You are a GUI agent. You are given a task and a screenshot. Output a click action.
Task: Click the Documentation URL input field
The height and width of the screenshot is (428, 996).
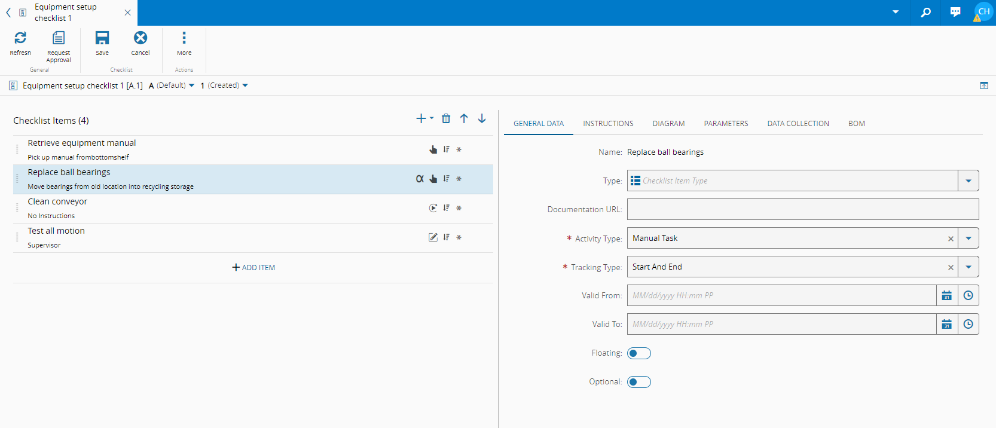coord(802,210)
